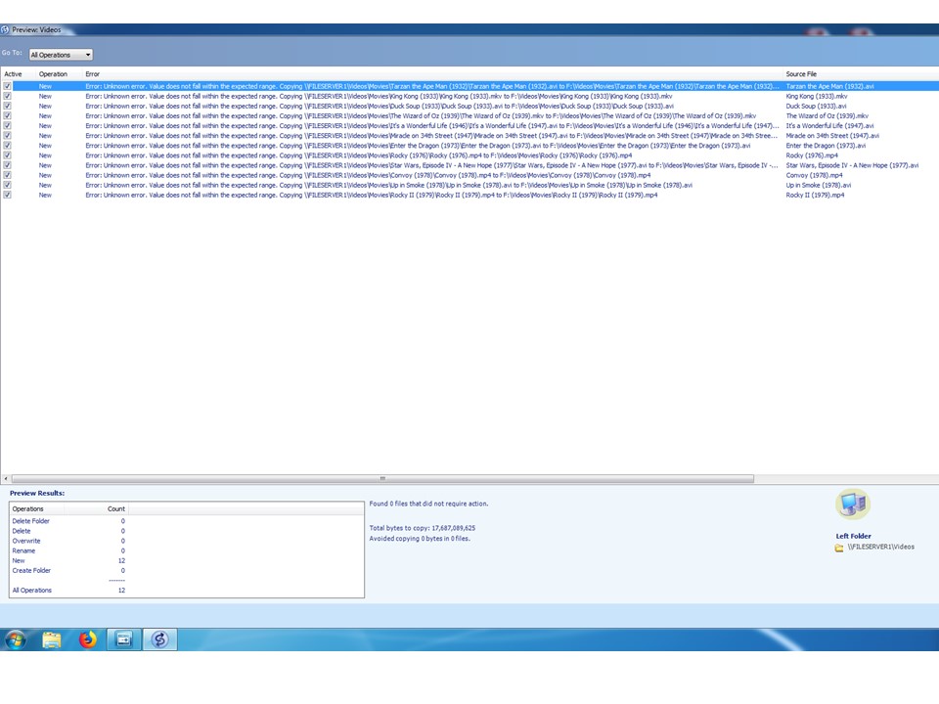Image resolution: width=939 pixels, height=704 pixels.
Task: Click the Active column header
Action: [x=13, y=74]
